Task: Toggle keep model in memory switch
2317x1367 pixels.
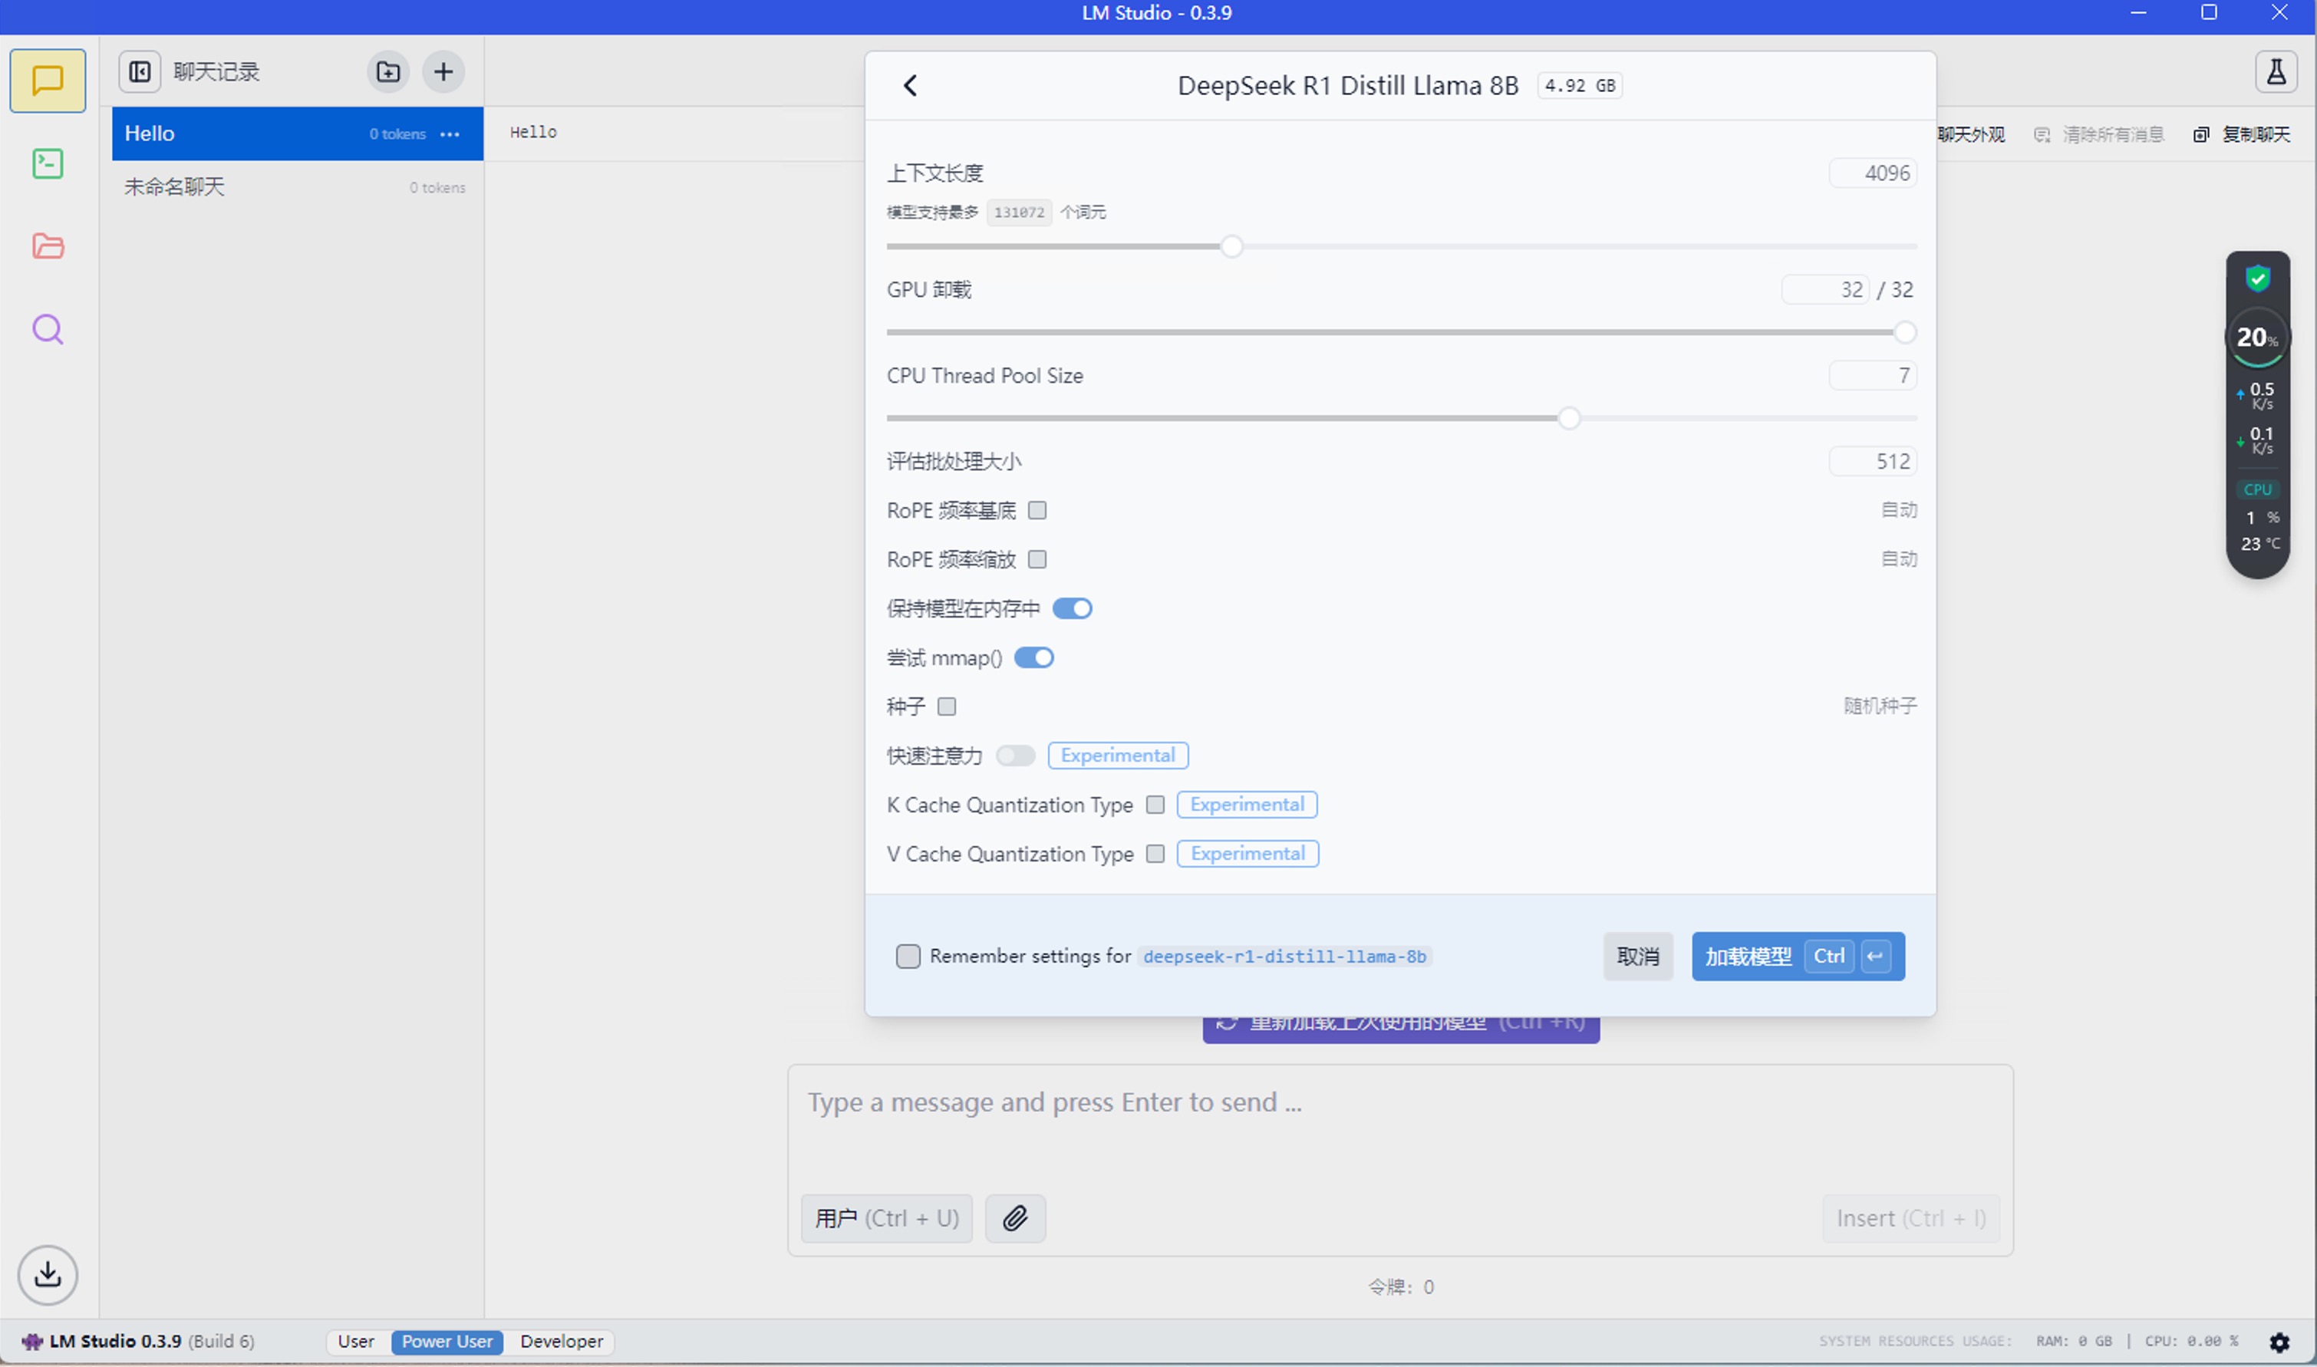Action: [x=1073, y=608]
